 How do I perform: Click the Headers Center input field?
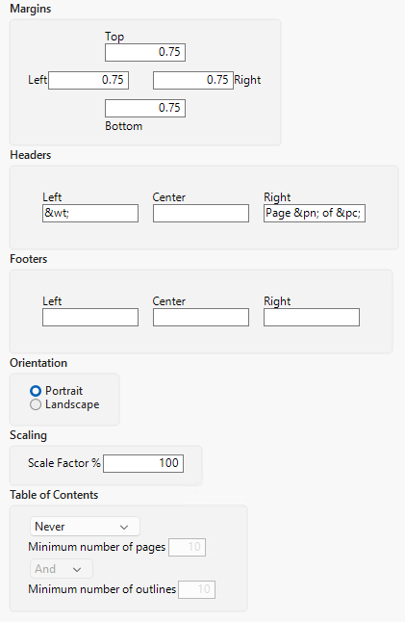point(201,214)
